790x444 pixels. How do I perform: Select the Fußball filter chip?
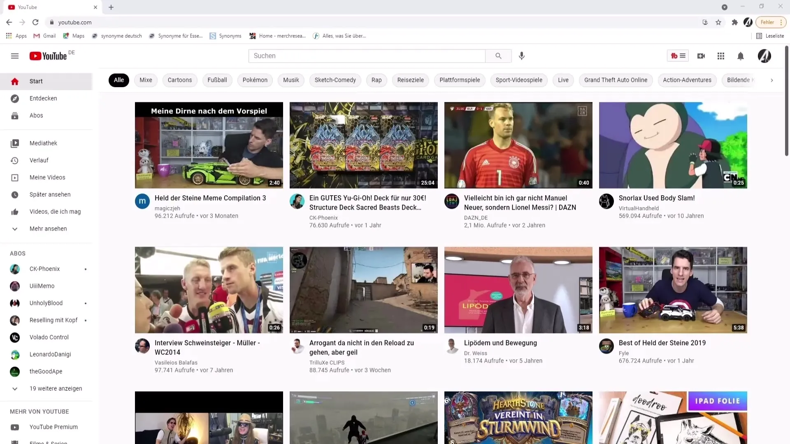coord(217,80)
